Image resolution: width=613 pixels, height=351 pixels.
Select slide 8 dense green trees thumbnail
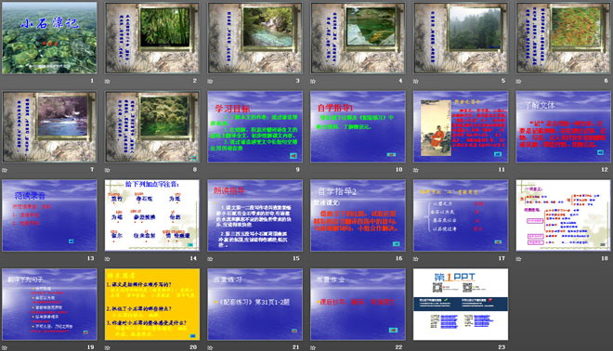coord(152,126)
